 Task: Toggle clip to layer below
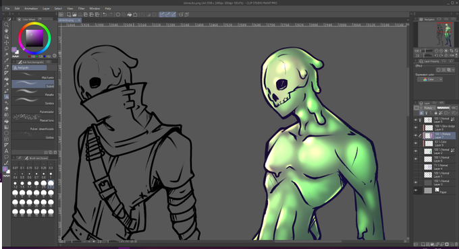tap(421, 113)
